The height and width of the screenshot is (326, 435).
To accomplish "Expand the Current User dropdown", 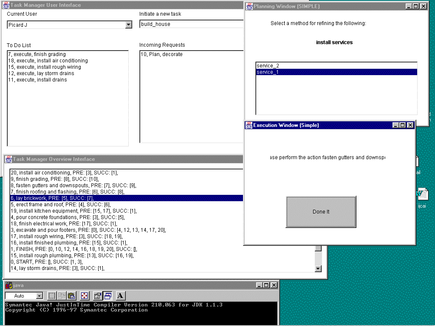I will click(x=129, y=25).
